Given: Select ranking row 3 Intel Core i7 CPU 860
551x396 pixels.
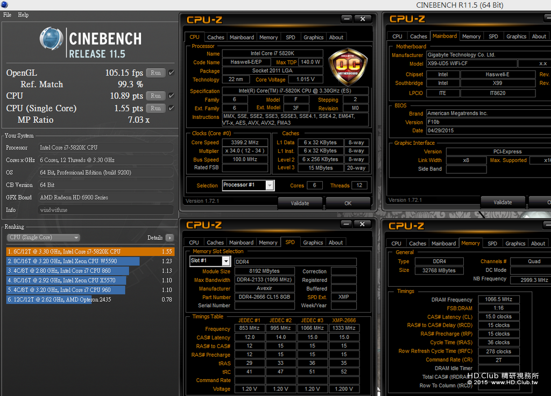Looking at the screenshot, I should click(90, 271).
